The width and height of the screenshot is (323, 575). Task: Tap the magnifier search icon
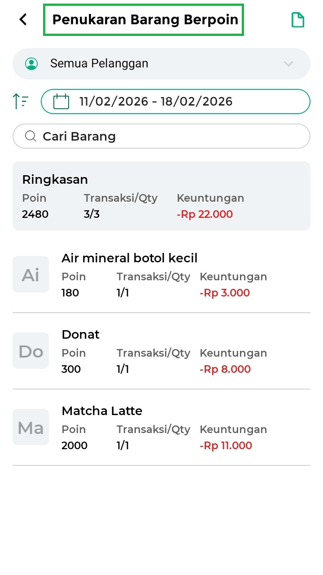click(x=31, y=136)
